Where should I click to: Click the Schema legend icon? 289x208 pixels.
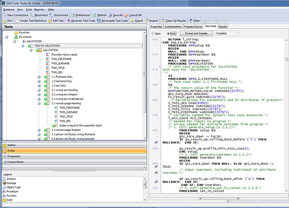point(5,179)
